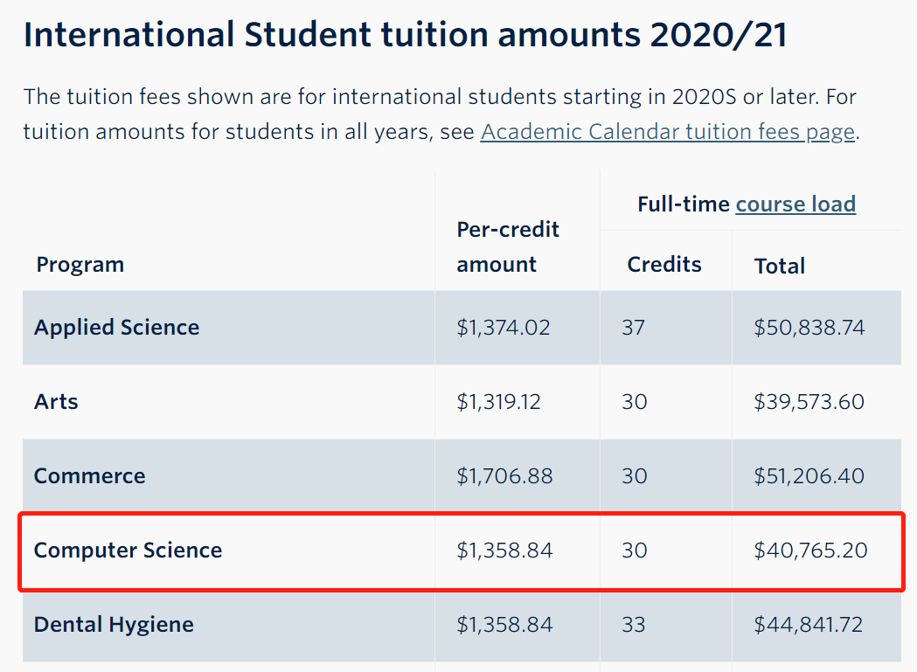Select the $1,374.02 per-credit amount
The height and width of the screenshot is (672, 917).
tap(503, 328)
